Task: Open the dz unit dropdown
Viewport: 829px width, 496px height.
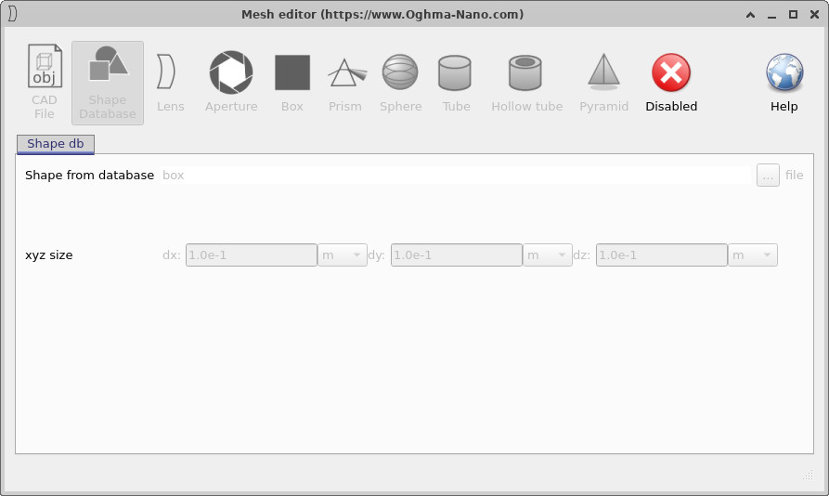Action: pyautogui.click(x=752, y=255)
